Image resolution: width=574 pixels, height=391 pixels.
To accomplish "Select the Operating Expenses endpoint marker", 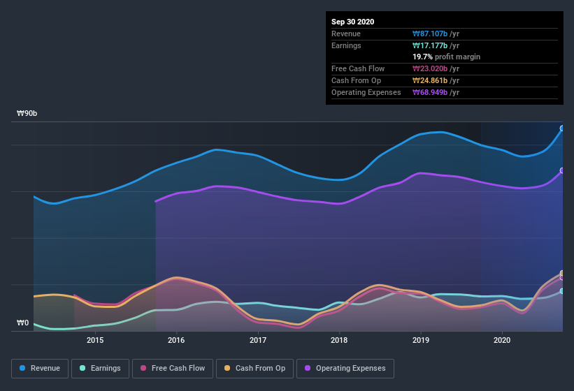I will 562,170.
